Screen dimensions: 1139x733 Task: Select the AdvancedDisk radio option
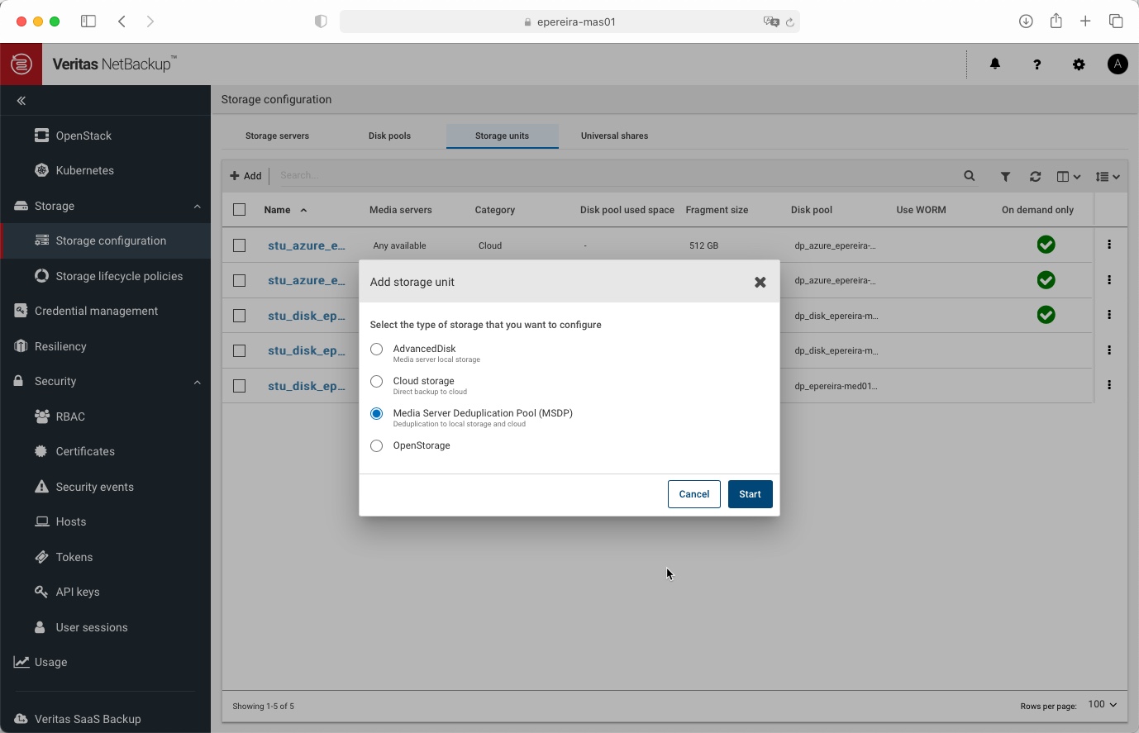pos(377,350)
